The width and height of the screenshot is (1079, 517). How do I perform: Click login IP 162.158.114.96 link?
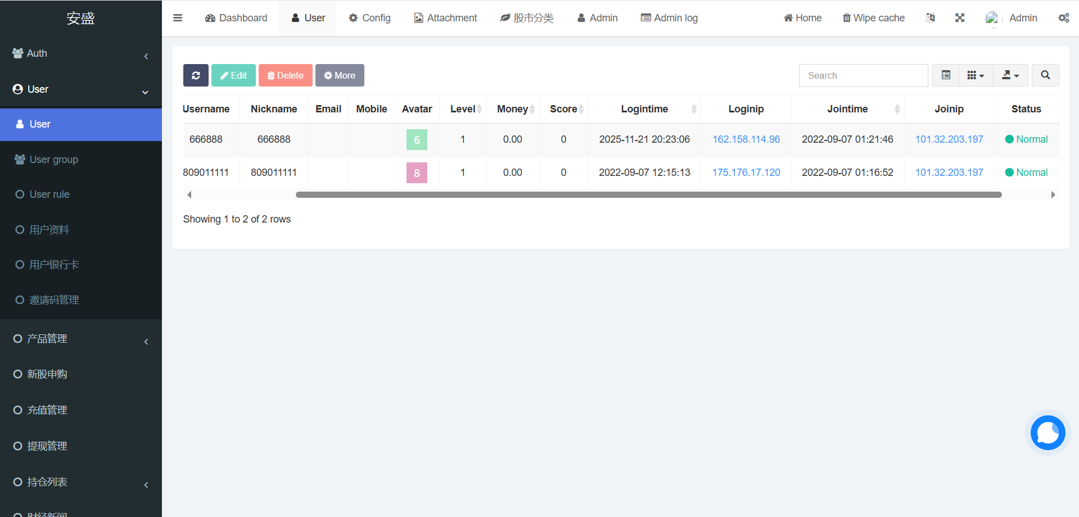[746, 139]
